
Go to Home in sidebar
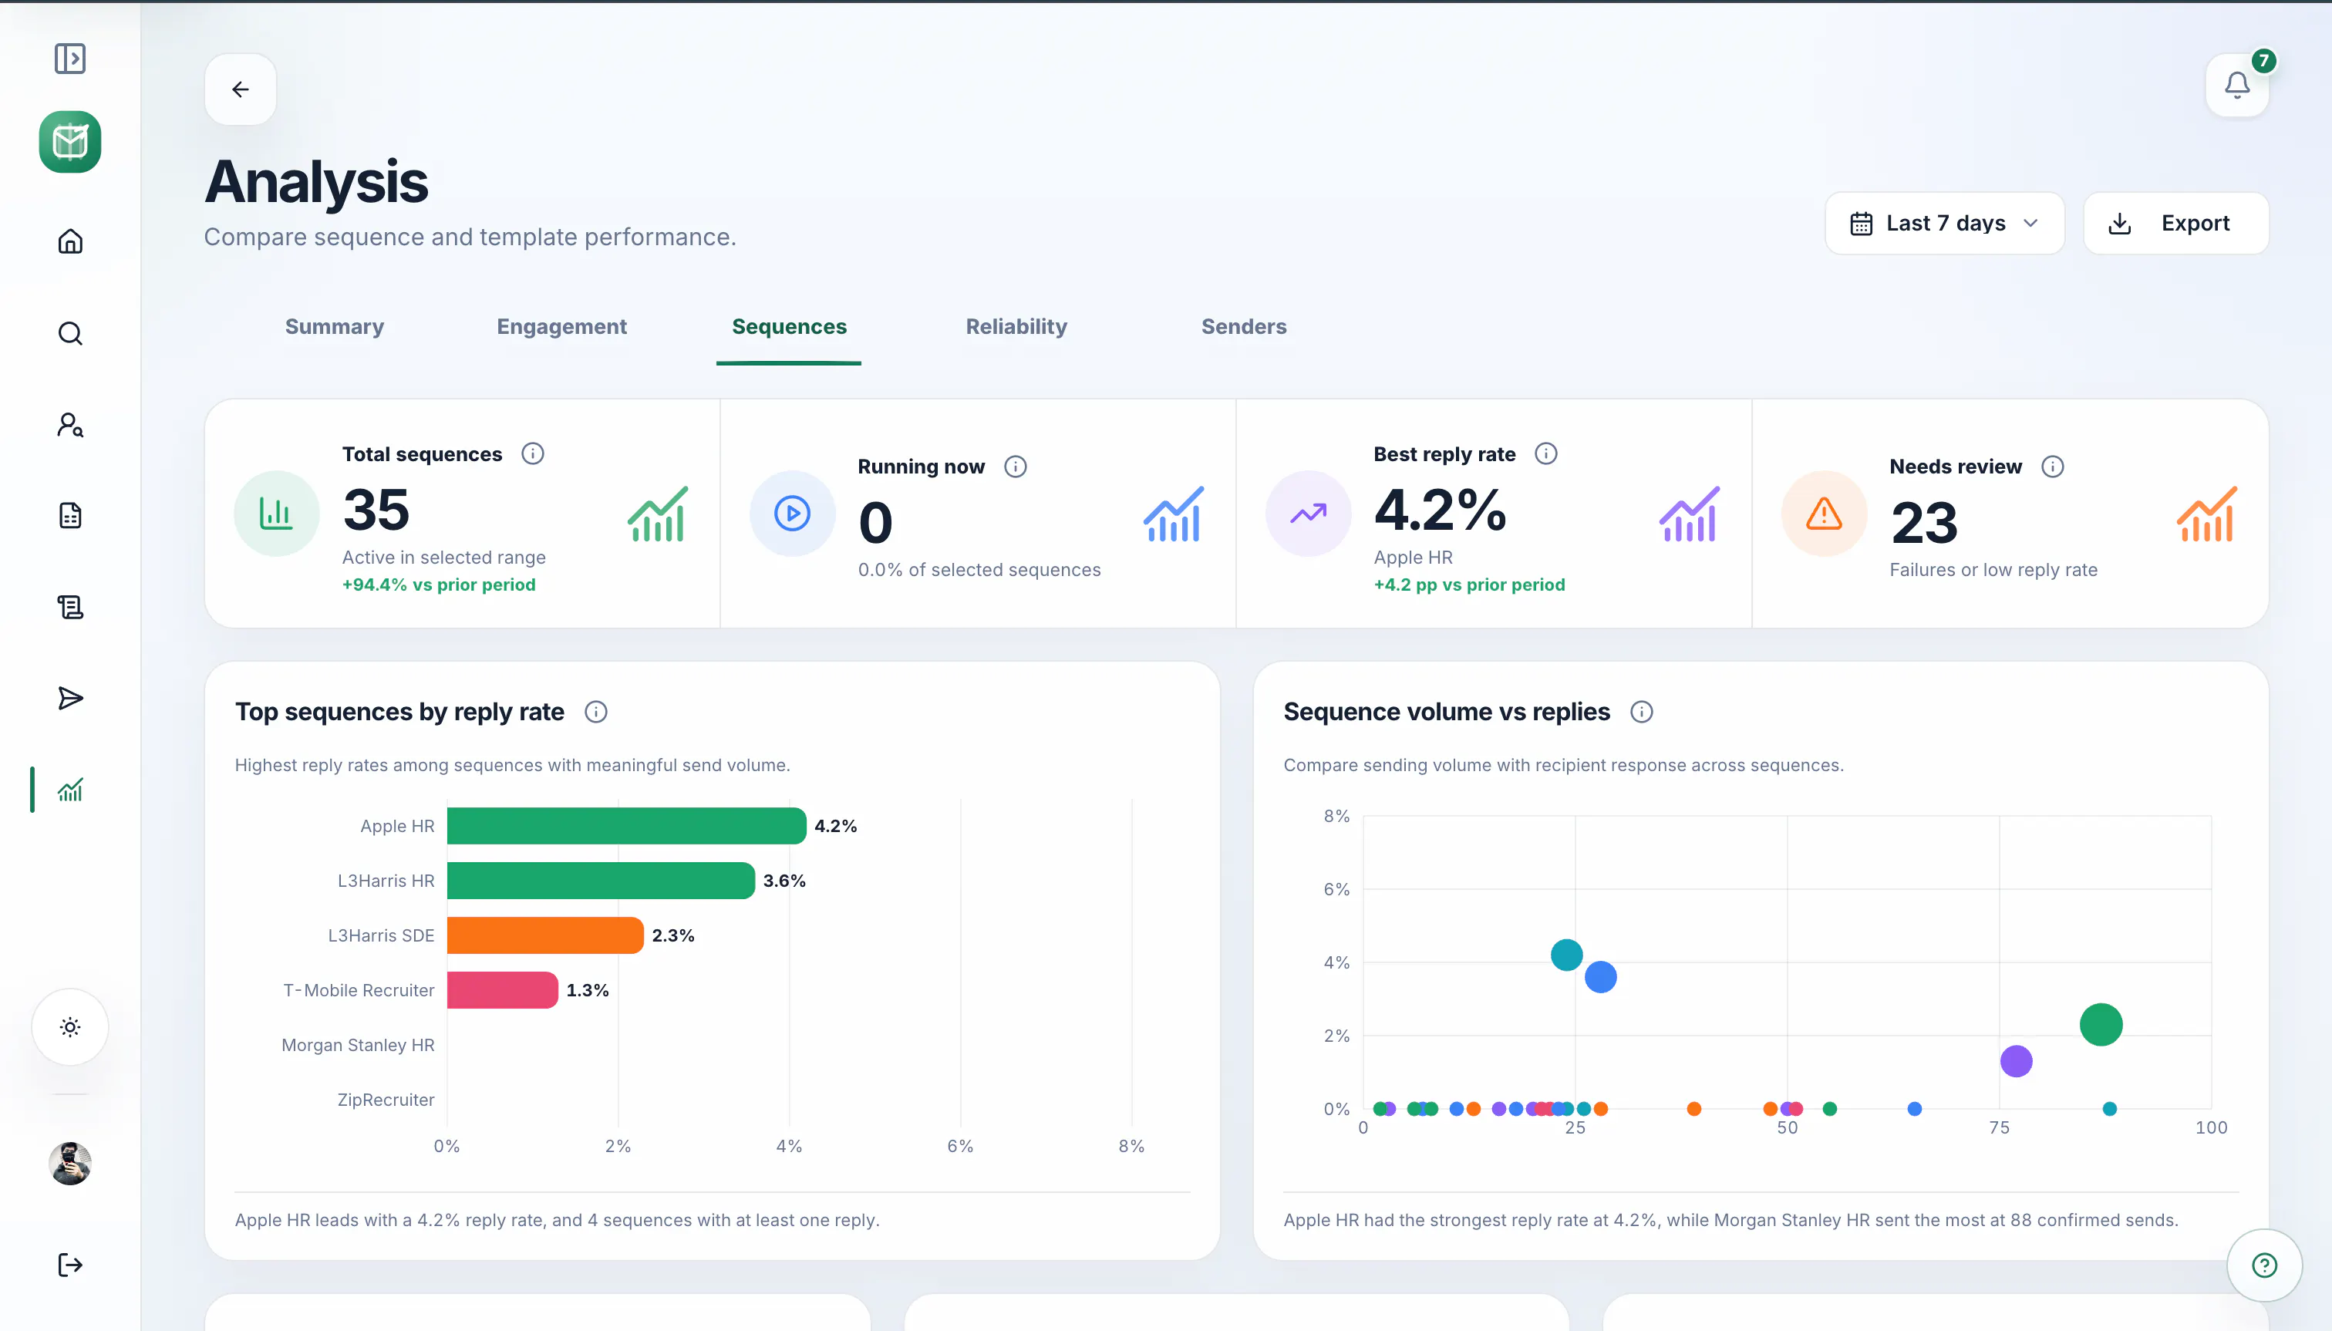click(69, 241)
